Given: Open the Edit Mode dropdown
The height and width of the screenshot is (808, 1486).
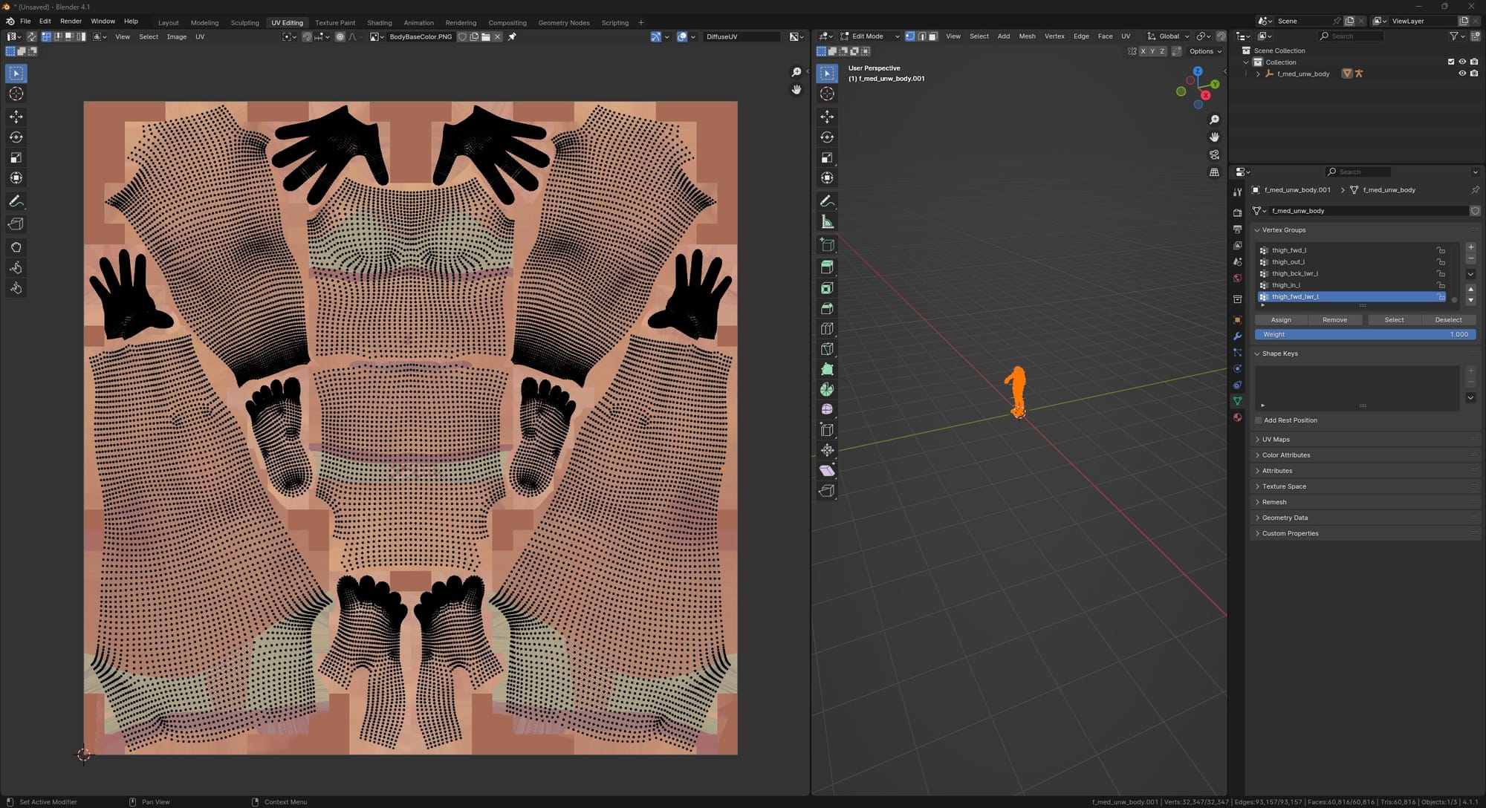Looking at the screenshot, I should tap(869, 36).
